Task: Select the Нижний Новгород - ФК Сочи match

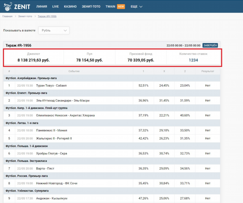Action: tap(57, 183)
